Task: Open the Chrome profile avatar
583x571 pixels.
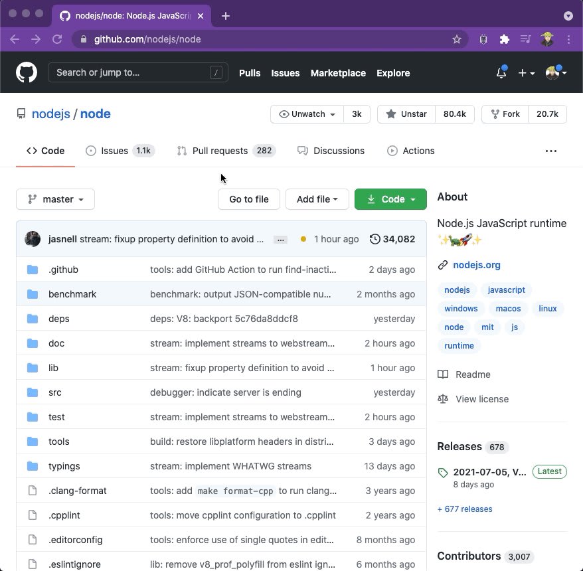Action: pyautogui.click(x=547, y=39)
